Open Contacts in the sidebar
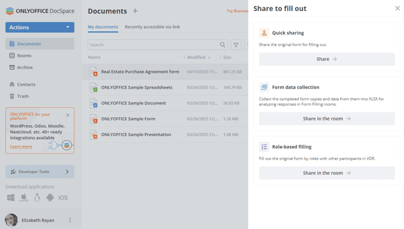Image resolution: width=404 pixels, height=229 pixels. pos(26,84)
